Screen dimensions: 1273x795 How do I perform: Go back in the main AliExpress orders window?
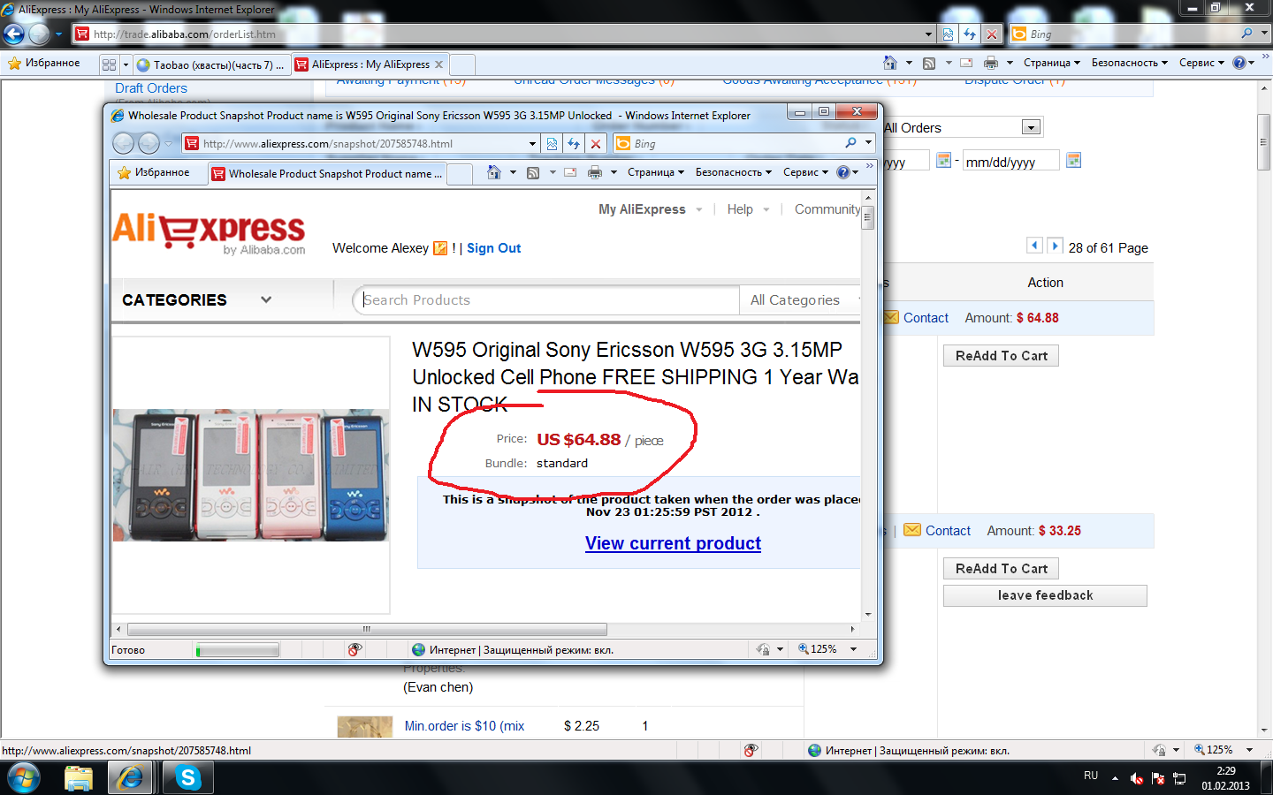pos(14,34)
